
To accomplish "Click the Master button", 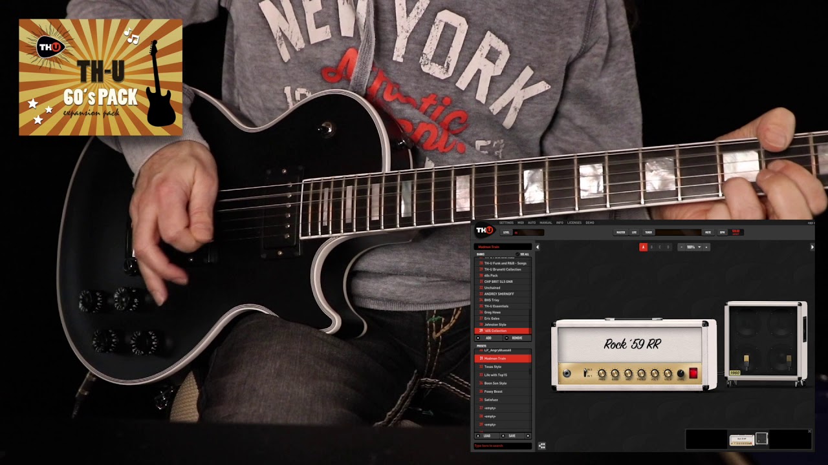I will pyautogui.click(x=620, y=232).
